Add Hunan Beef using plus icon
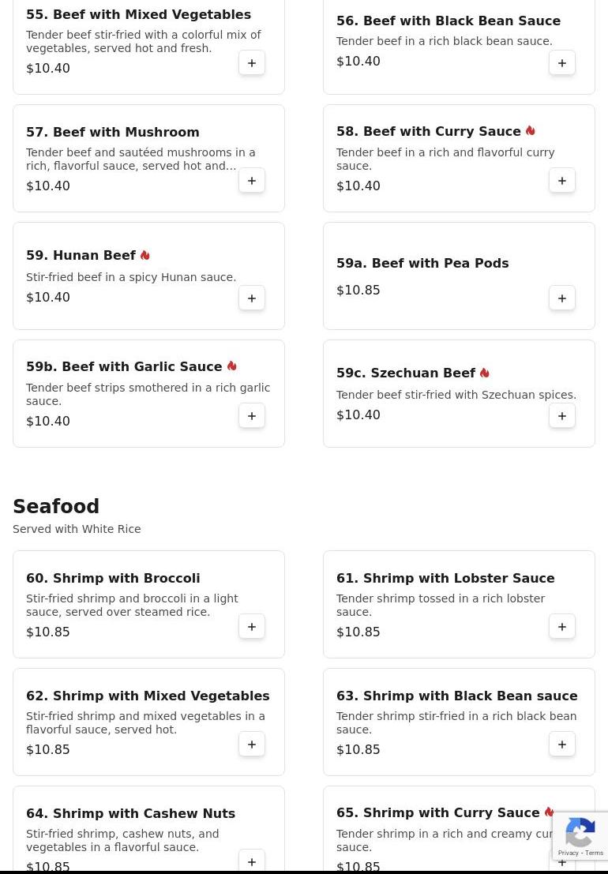Viewport: 608px width, 874px height. pos(252,298)
